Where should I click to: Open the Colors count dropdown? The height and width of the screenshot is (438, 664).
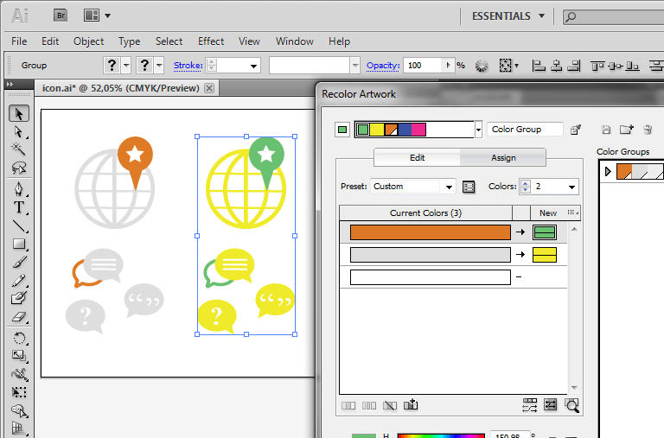click(571, 187)
